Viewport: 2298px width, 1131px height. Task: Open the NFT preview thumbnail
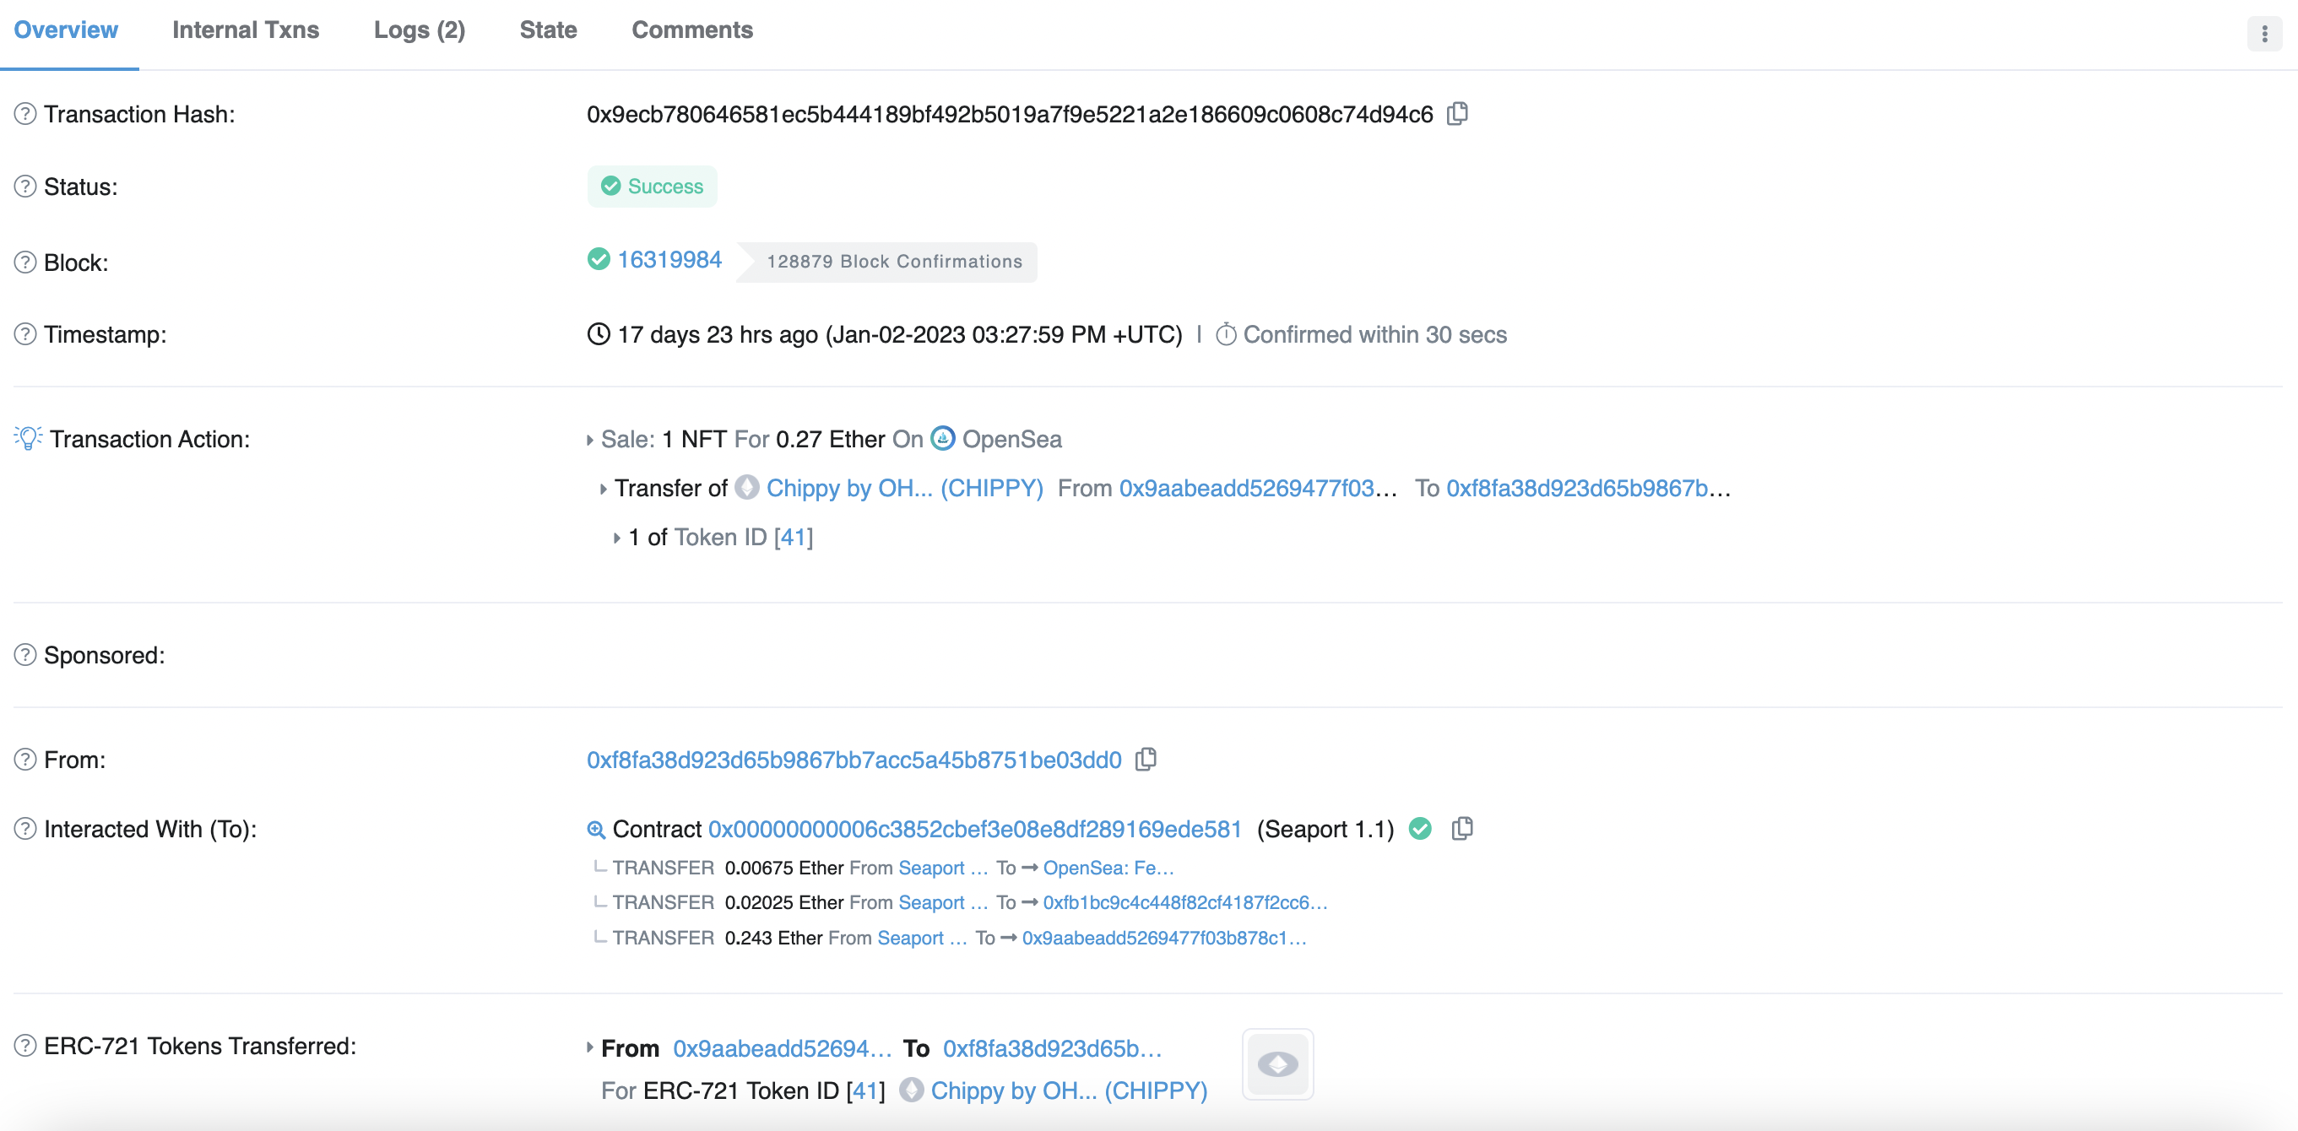(x=1277, y=1064)
